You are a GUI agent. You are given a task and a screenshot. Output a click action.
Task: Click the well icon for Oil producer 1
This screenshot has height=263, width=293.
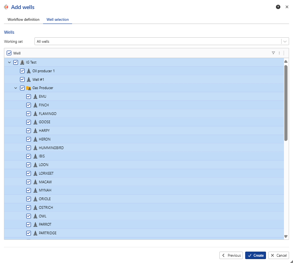[x=29, y=71]
